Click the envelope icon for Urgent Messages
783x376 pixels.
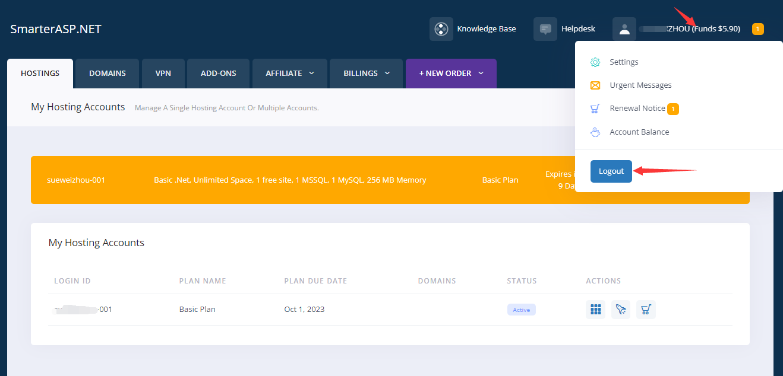tap(595, 85)
